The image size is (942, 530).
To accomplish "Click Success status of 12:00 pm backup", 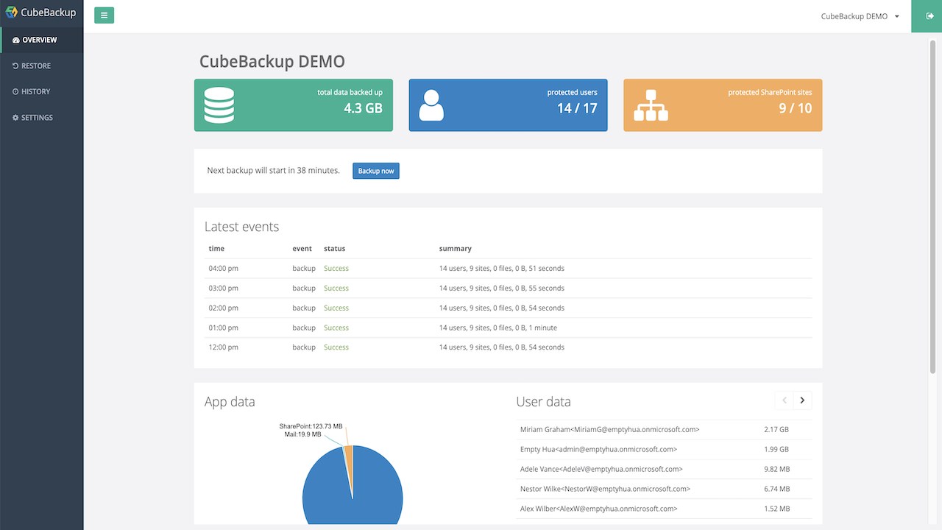I will (336, 347).
